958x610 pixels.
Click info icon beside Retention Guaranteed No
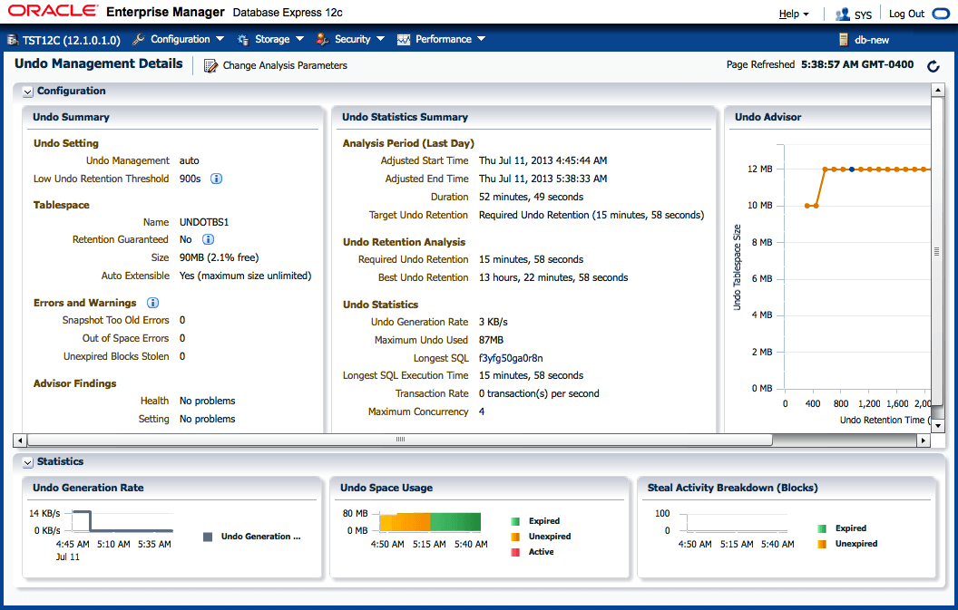tap(208, 239)
